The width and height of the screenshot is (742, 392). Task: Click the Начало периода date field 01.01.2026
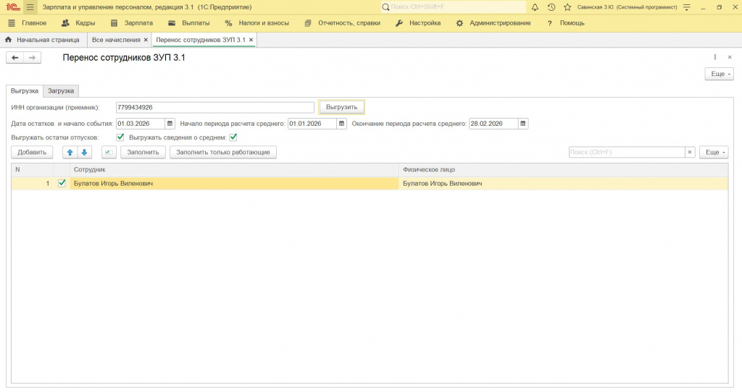(x=312, y=124)
